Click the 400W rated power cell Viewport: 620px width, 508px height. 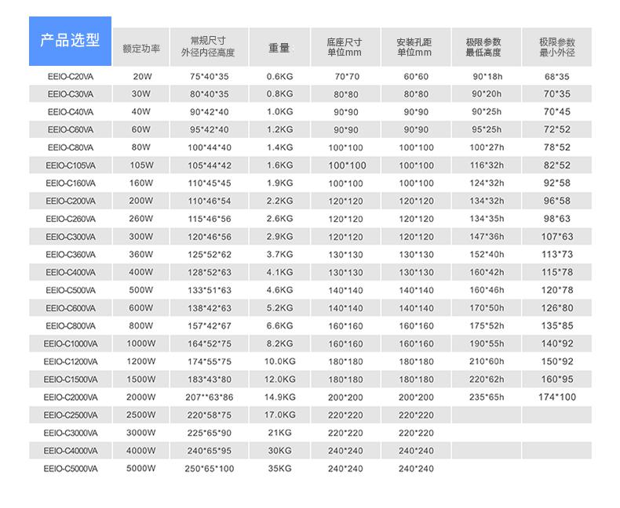coord(140,272)
